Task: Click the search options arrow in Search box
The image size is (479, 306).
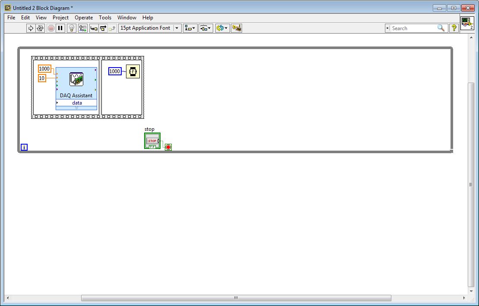Action: pyautogui.click(x=388, y=28)
